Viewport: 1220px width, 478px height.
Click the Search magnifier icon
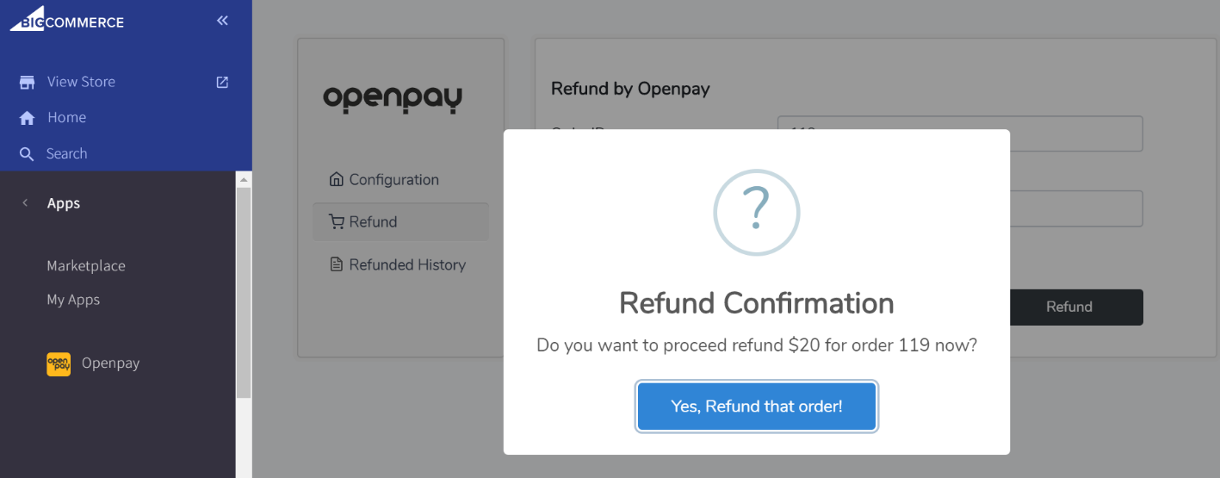pyautogui.click(x=28, y=154)
